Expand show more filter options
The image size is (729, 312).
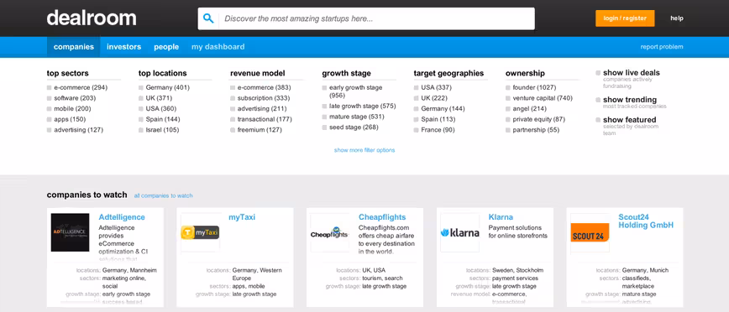pos(364,150)
